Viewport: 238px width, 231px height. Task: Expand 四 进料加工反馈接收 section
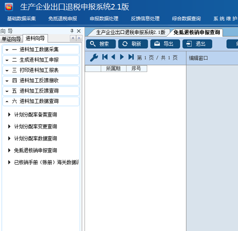(41, 81)
